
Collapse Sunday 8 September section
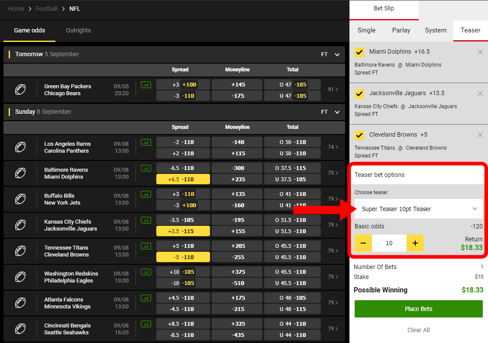337,112
